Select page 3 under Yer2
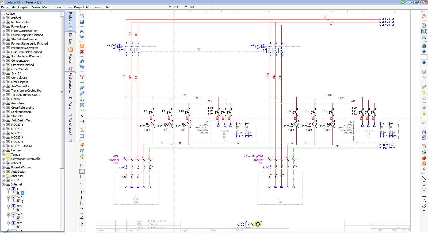 pyautogui.click(x=22, y=210)
